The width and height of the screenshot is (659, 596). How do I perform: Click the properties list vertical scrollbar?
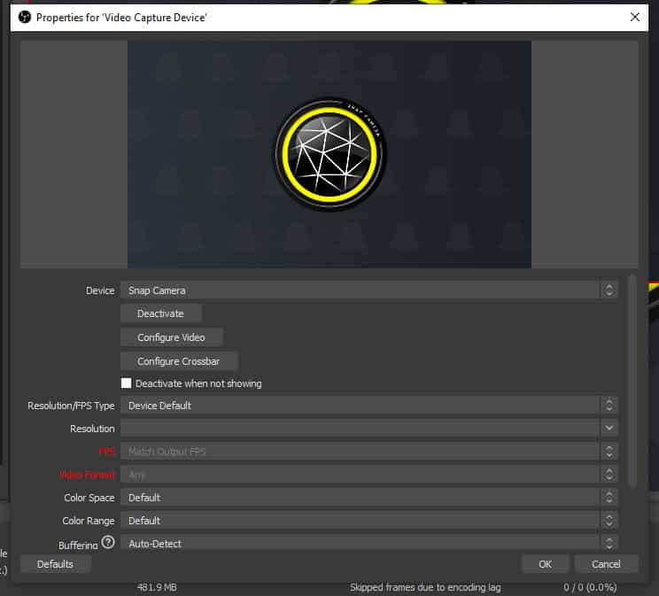[x=632, y=381]
